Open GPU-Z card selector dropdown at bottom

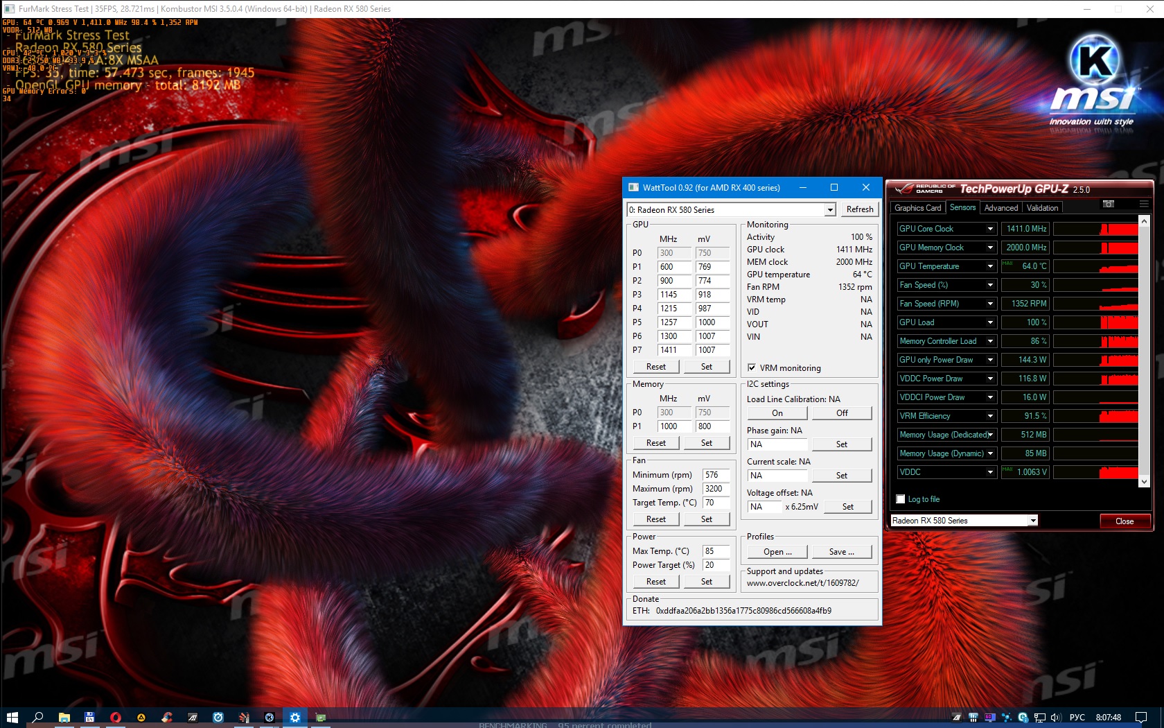coord(1033,521)
